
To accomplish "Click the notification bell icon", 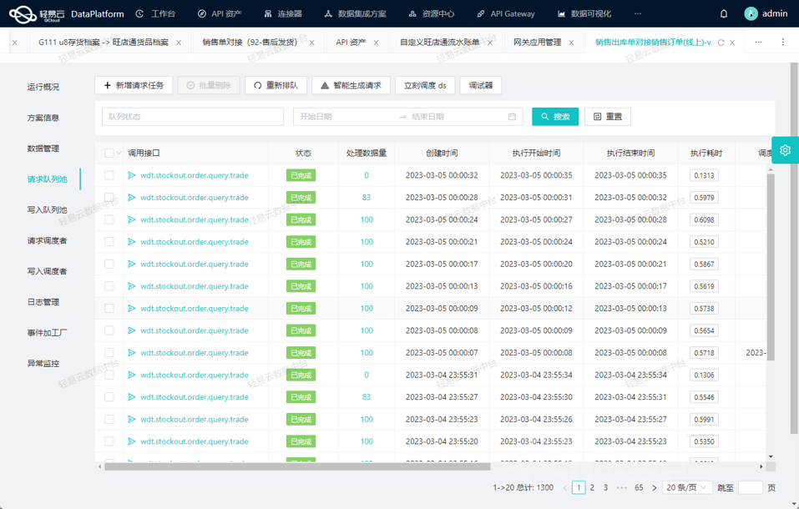I will [x=723, y=14].
